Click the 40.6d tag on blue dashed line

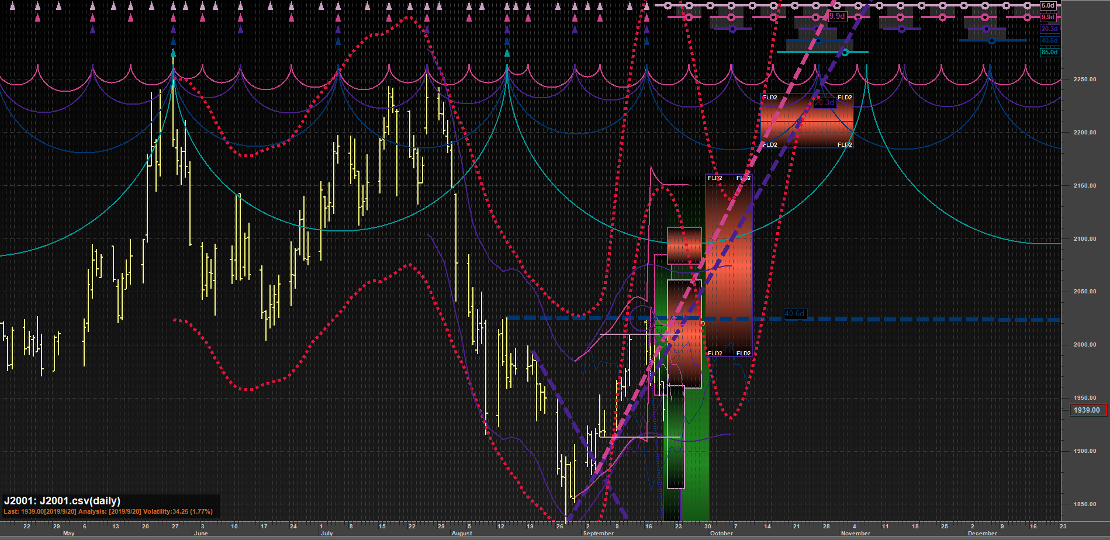794,314
